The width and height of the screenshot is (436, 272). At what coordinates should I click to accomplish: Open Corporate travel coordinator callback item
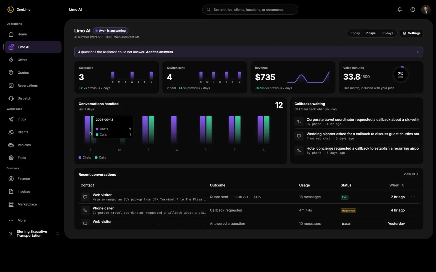pos(357,122)
